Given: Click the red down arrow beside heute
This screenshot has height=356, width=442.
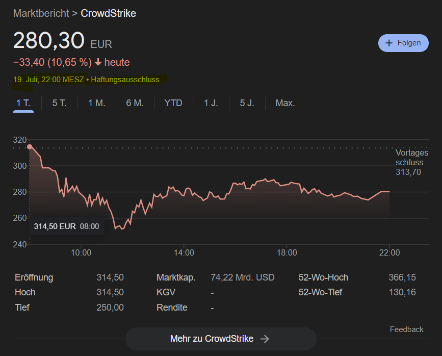Looking at the screenshot, I should [x=98, y=63].
